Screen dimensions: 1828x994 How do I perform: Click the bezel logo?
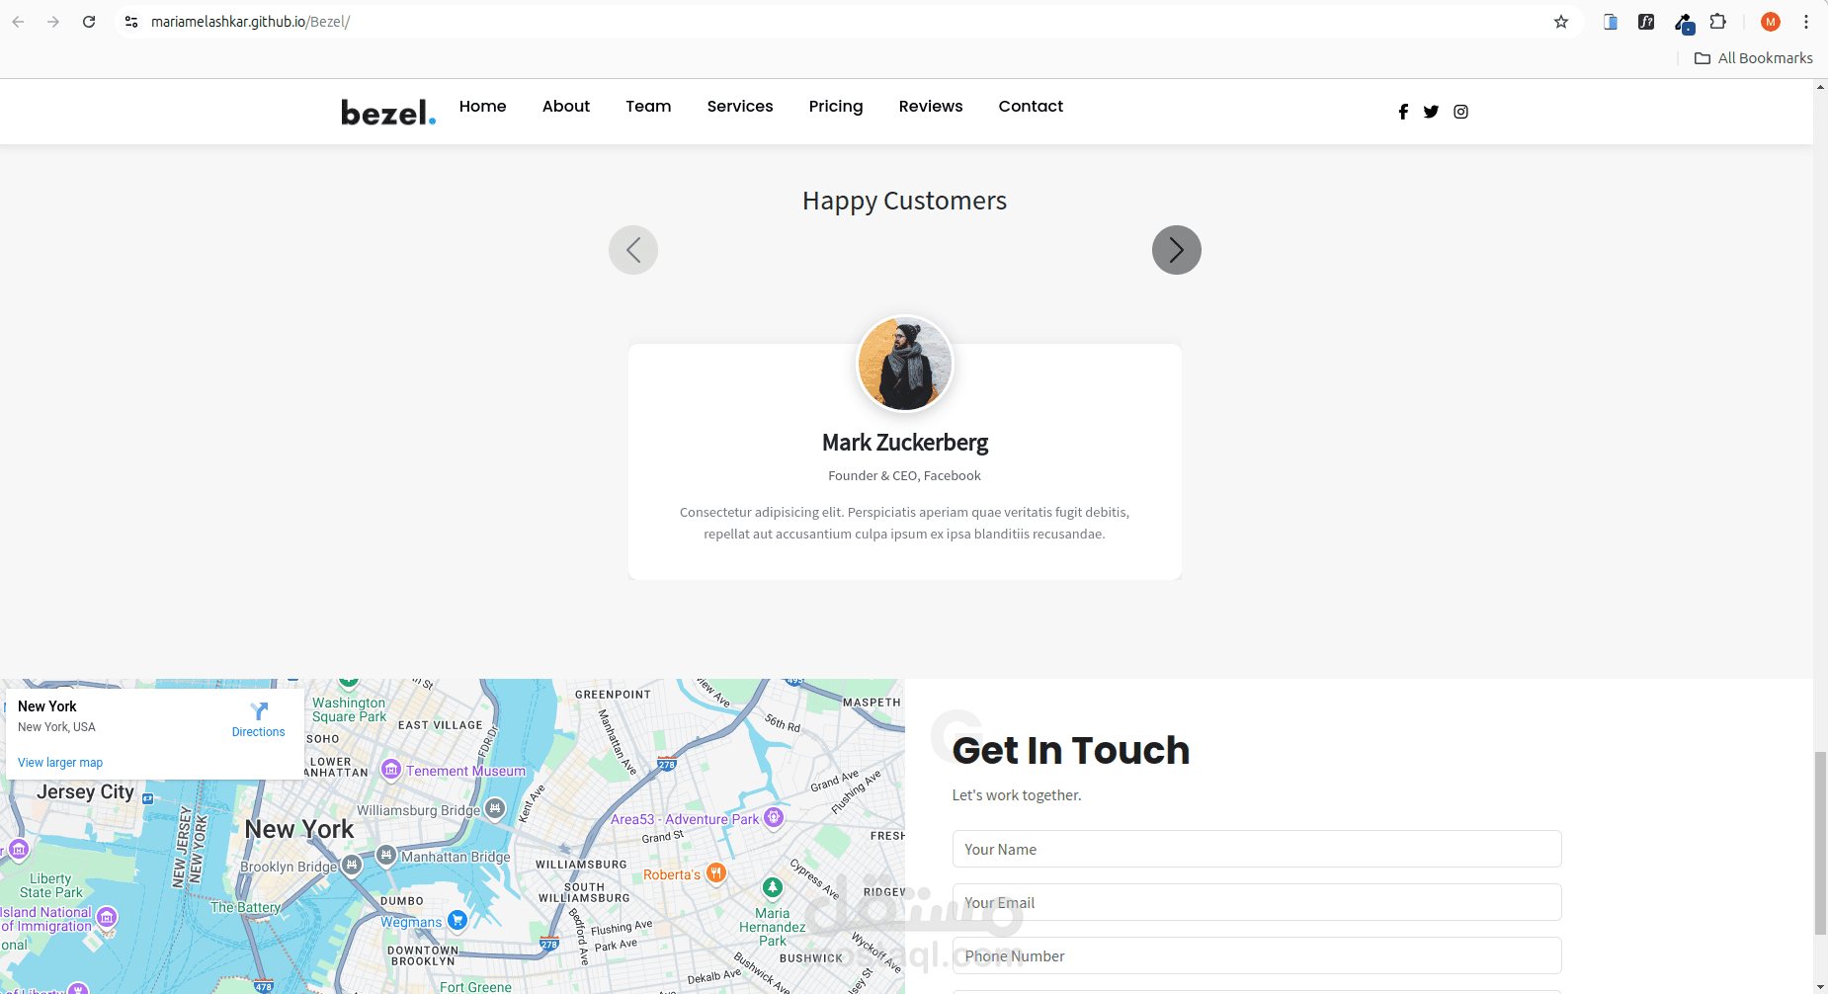[x=388, y=112]
